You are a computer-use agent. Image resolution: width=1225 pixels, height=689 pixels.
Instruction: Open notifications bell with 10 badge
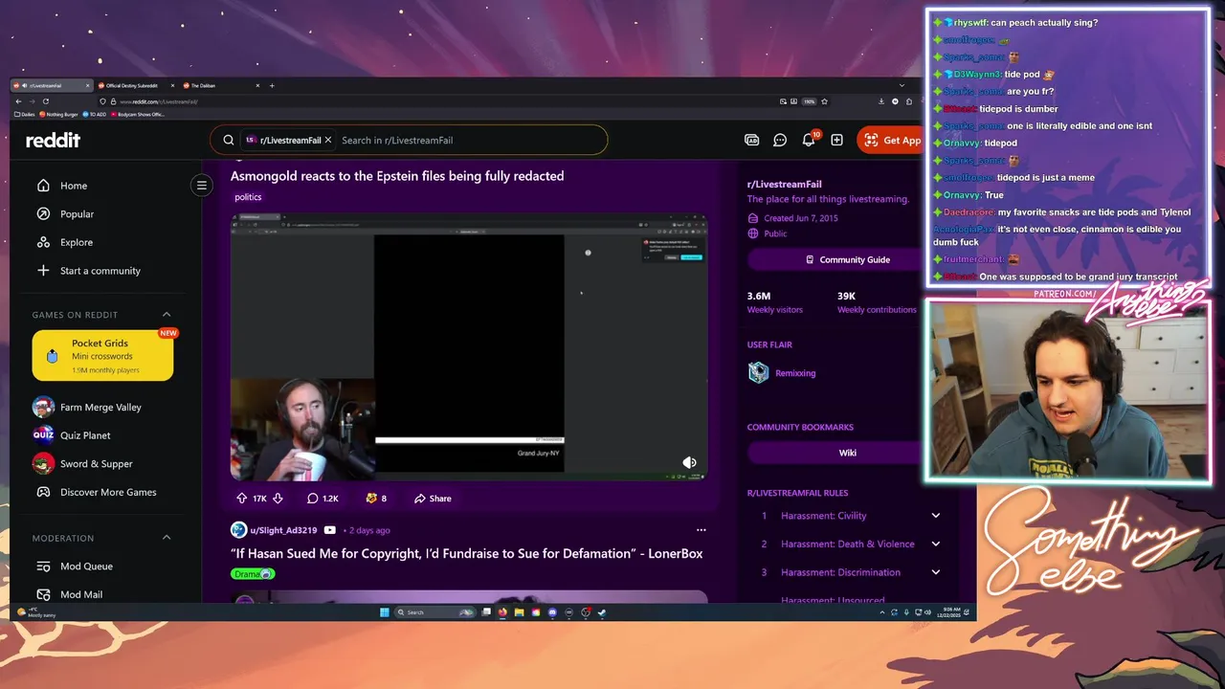809,140
